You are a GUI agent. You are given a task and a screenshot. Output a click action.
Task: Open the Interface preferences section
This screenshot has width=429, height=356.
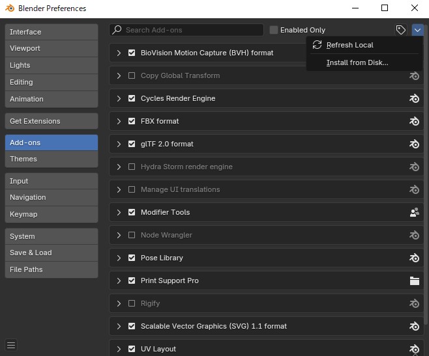pos(52,32)
